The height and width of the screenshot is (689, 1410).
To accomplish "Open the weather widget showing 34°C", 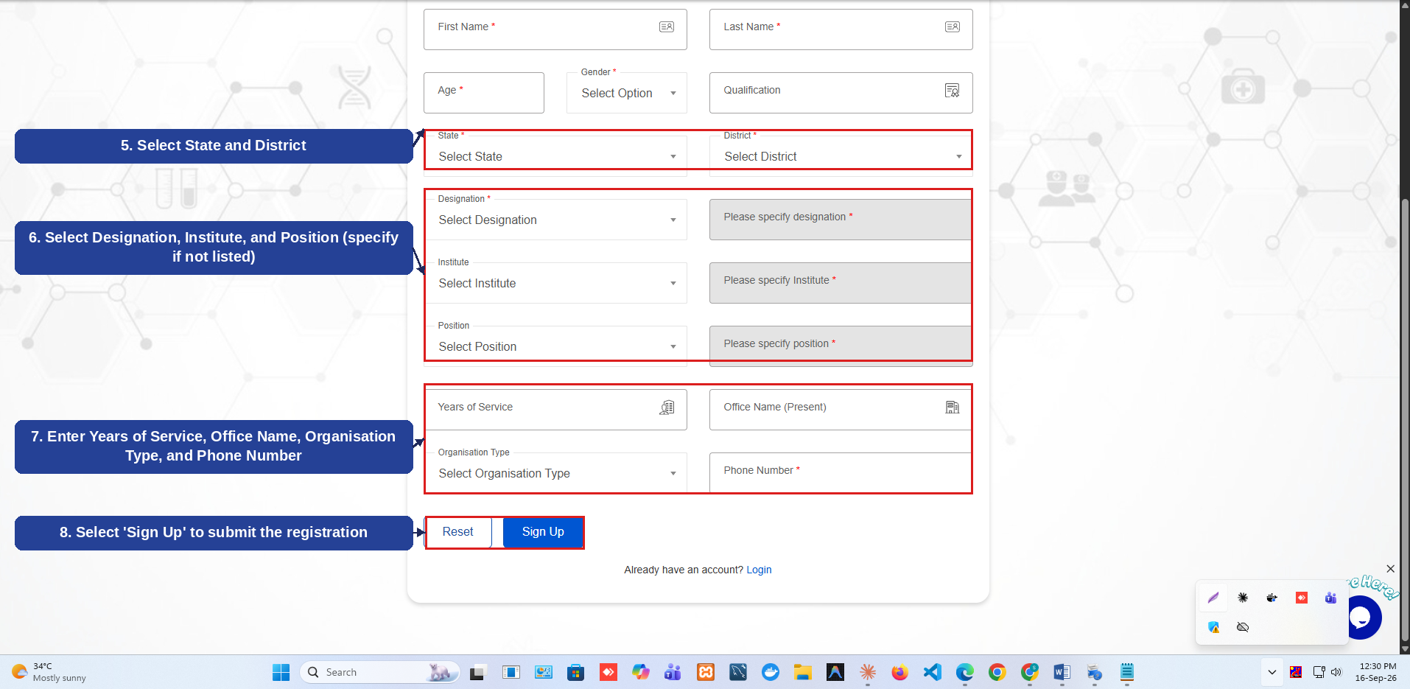I will 49,672.
